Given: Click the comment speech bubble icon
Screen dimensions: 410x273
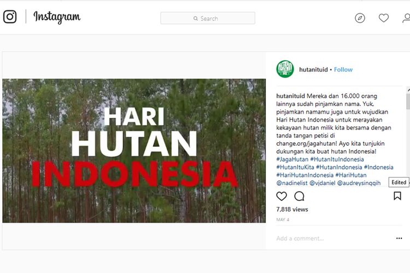Looking at the screenshot, I should 299,196.
